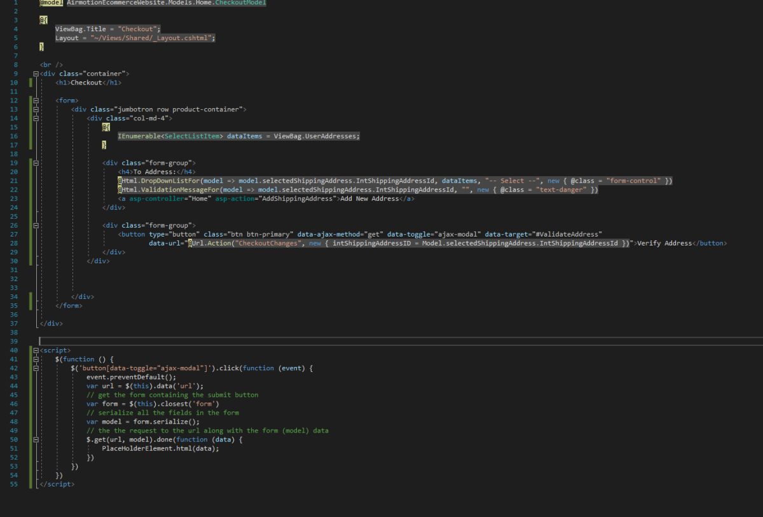Collapse the $.get call fold on line 50
This screenshot has width=763, height=517.
click(36, 439)
